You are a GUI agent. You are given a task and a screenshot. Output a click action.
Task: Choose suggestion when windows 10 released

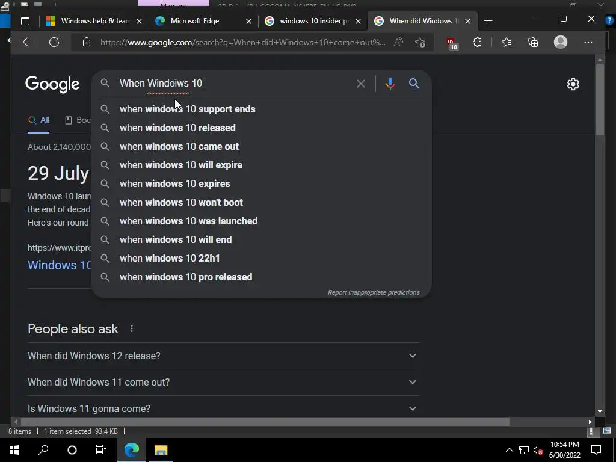click(x=261, y=128)
